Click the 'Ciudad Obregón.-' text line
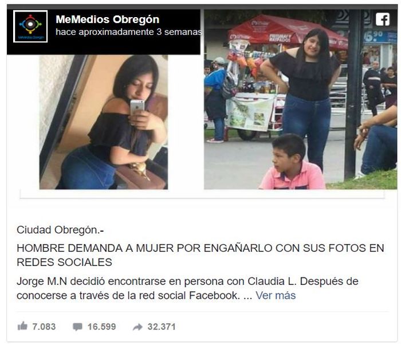 coord(60,230)
